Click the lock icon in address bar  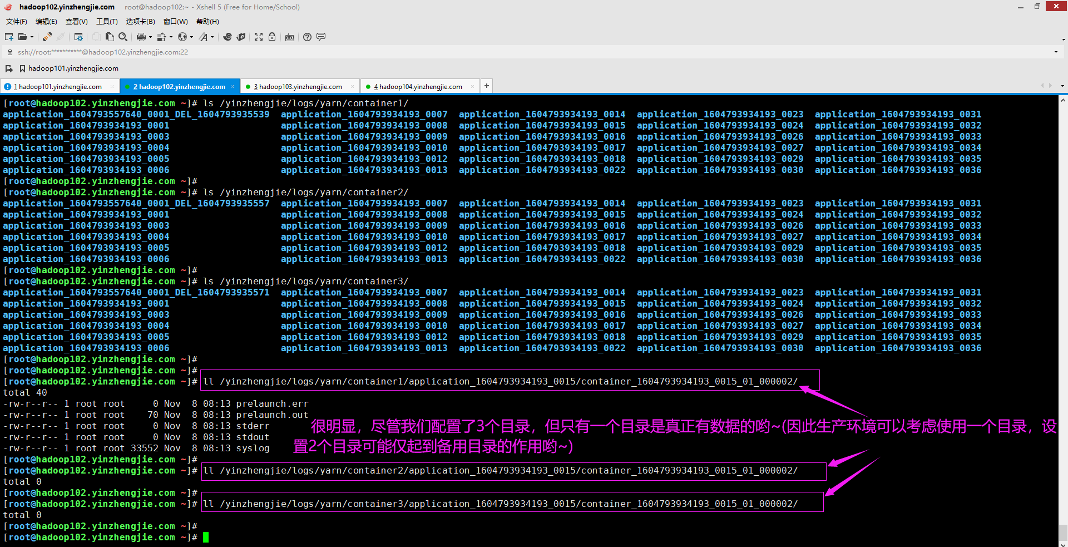coord(9,52)
